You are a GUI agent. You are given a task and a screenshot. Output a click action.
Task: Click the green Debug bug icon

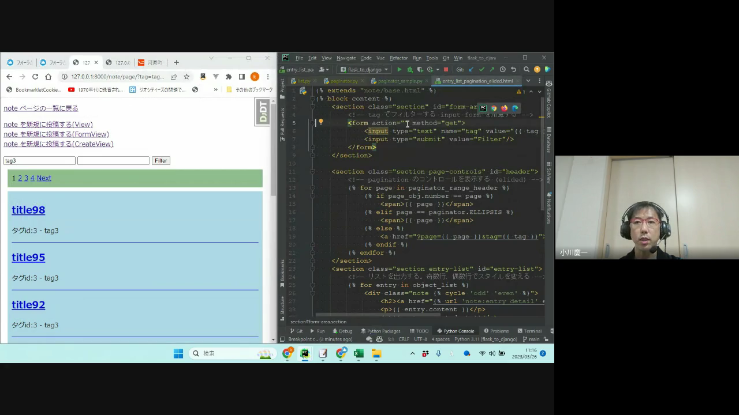coord(410,70)
